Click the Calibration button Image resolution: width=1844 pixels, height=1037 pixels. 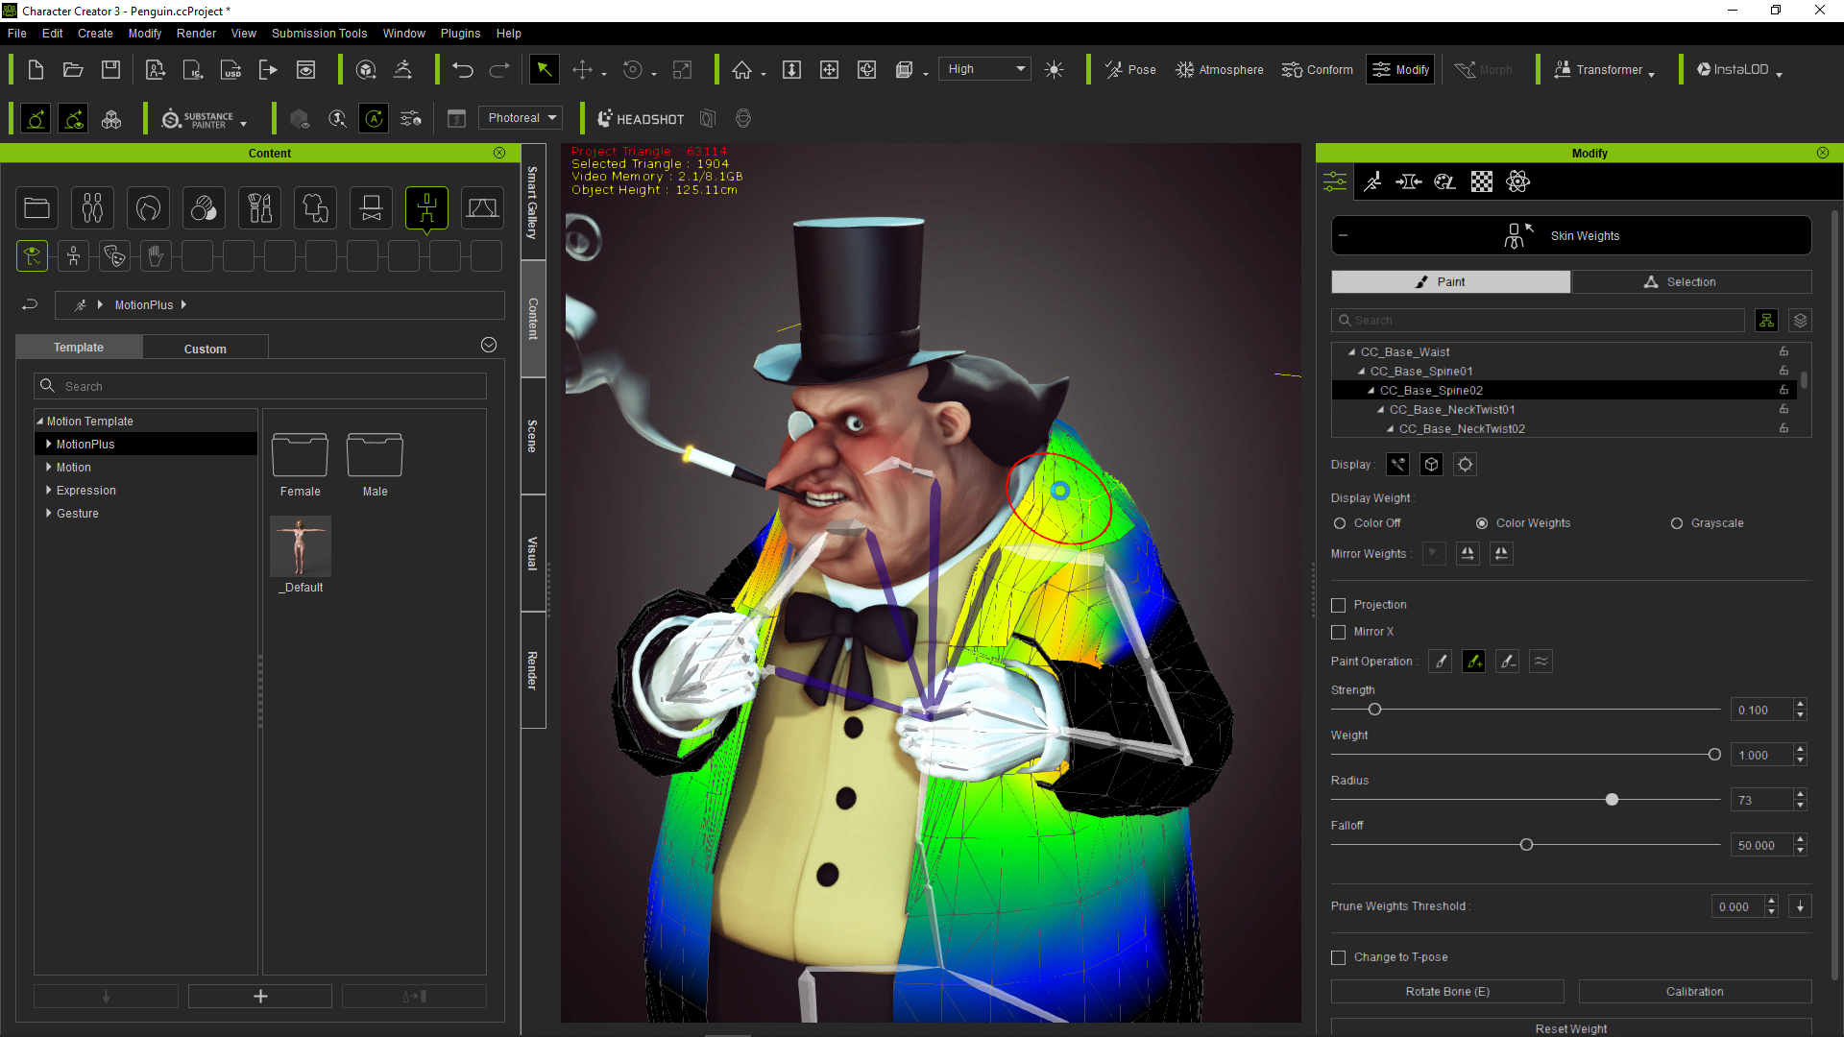click(x=1694, y=992)
